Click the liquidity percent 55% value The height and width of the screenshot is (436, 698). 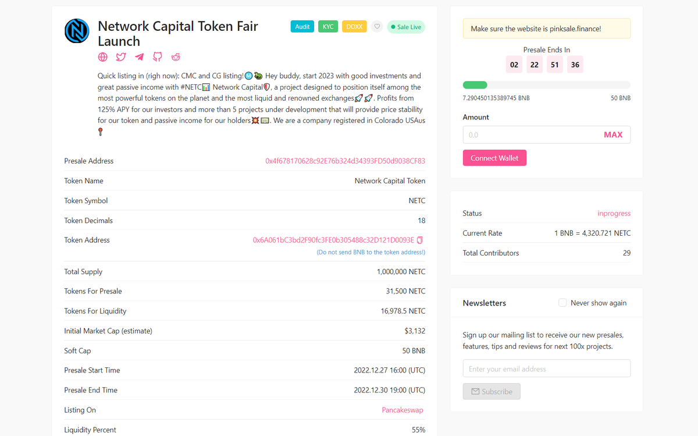(x=418, y=430)
